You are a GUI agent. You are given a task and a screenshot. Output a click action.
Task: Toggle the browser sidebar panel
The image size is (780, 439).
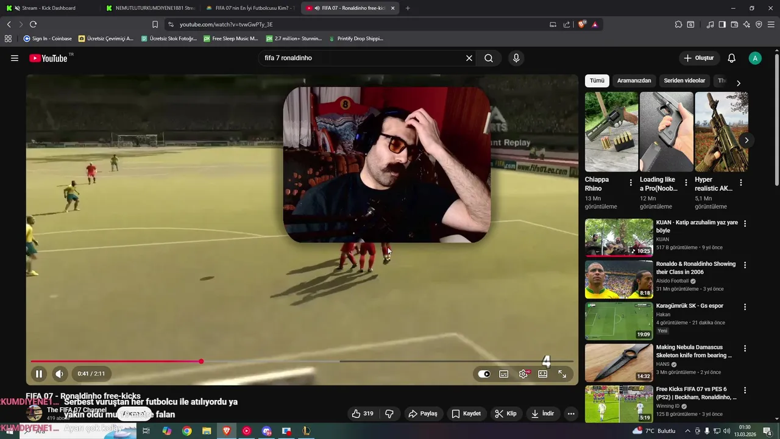pos(722,24)
